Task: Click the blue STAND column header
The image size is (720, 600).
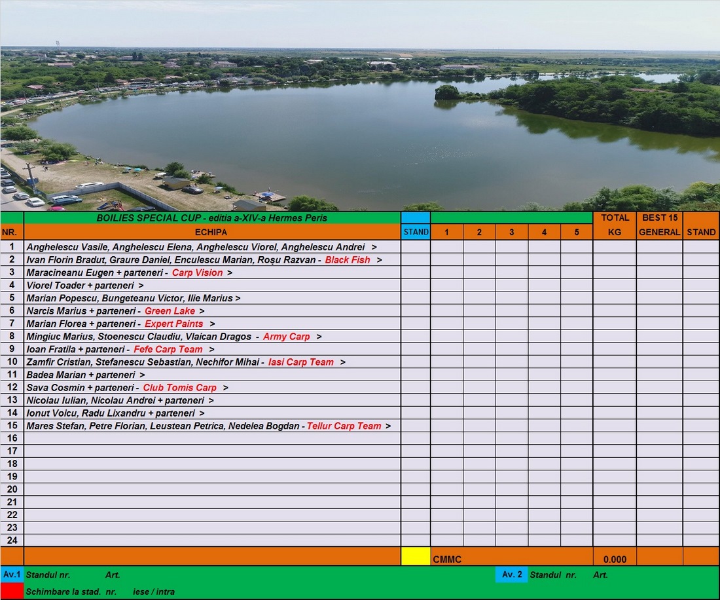Action: click(416, 232)
